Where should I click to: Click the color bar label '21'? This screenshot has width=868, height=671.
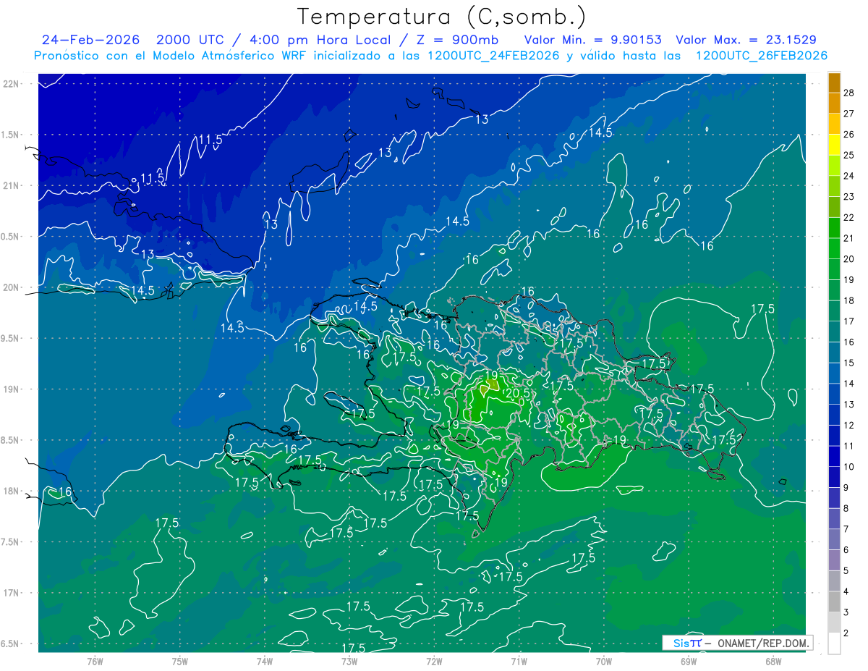[x=849, y=238]
